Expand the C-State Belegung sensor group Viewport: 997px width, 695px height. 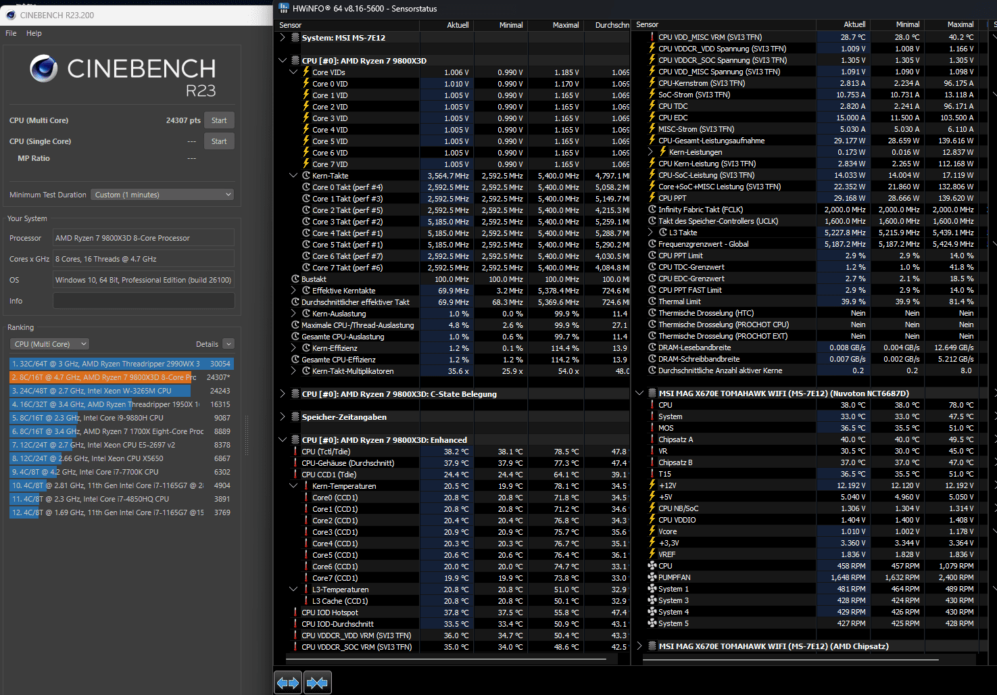tap(283, 393)
